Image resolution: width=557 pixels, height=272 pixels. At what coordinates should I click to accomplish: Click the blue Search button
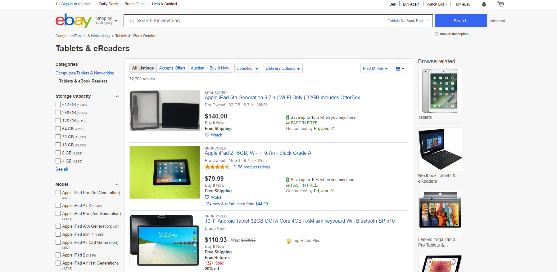pos(460,21)
